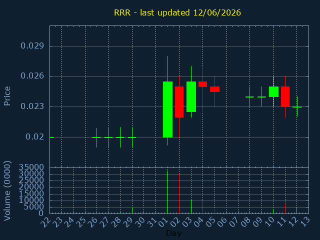This screenshot has height=240, width=320.
Task: Click the green doji cross for day 12
Action: click(x=297, y=107)
